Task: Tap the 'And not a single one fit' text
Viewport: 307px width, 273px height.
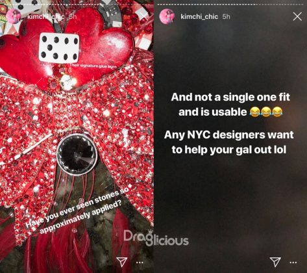Action: coord(230,97)
